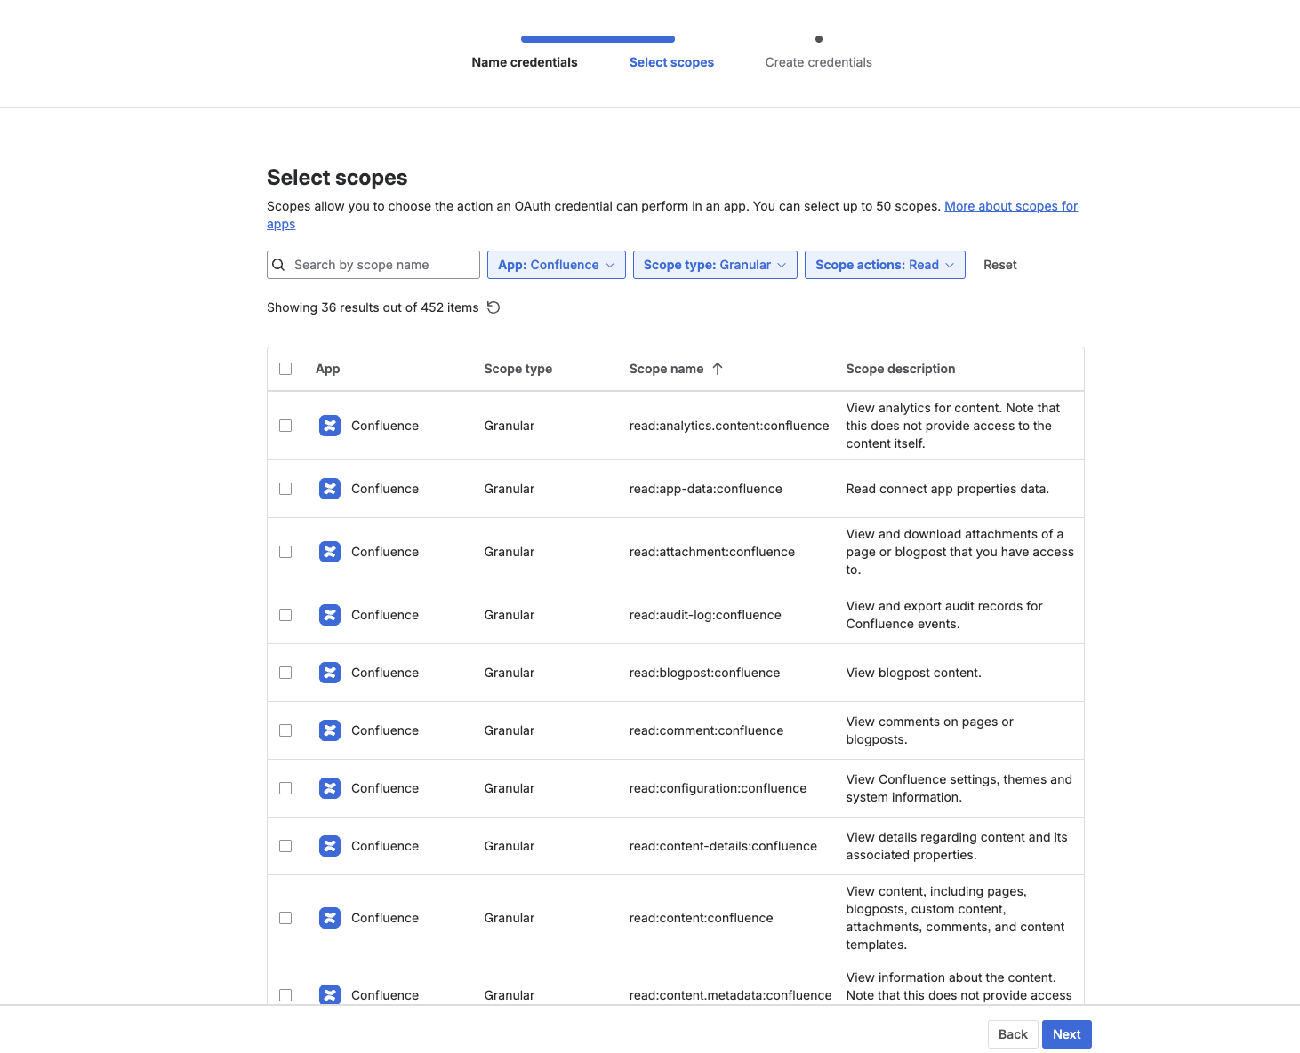The height and width of the screenshot is (1053, 1300).
Task: Check the read:blogpost:confluence scope
Action: click(285, 673)
